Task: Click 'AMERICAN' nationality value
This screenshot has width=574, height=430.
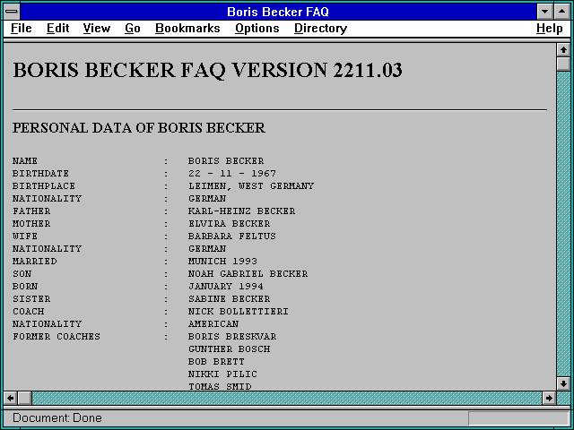Action: [213, 324]
